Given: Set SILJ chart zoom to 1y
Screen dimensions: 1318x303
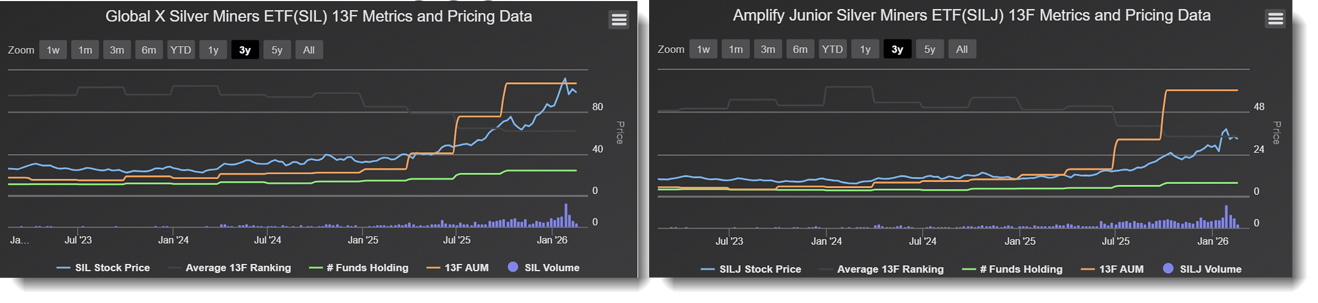Looking at the screenshot, I should 865,49.
